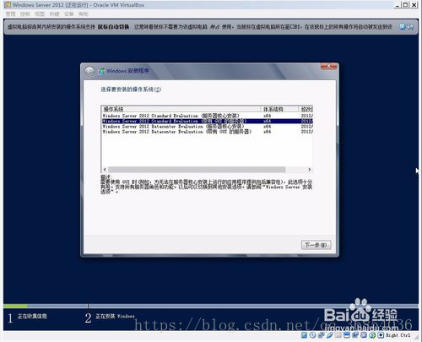The image size is (422, 342).
Task: Click the USB plug status bar icon
Action: tap(330, 335)
